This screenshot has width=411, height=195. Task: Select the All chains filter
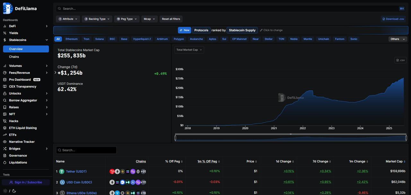click(x=58, y=39)
